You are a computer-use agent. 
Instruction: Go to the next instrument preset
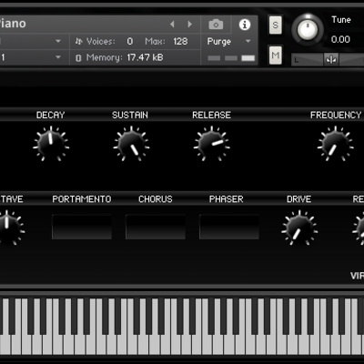pyautogui.click(x=190, y=24)
